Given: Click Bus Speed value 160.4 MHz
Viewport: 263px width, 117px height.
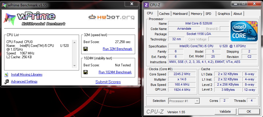Looking at the screenshot, I should click(182, 84).
